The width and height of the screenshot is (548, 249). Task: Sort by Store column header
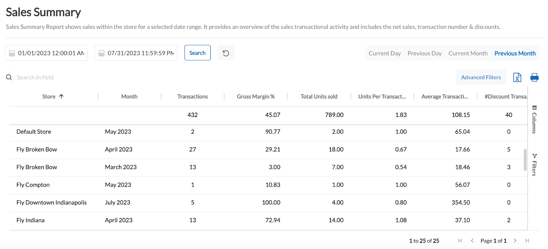coord(49,97)
